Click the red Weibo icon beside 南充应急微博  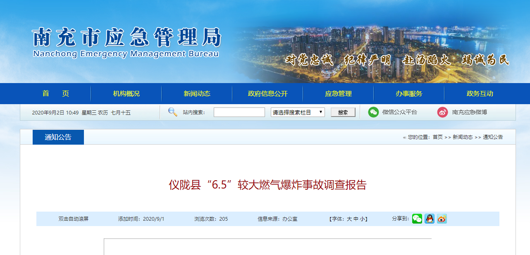pyautogui.click(x=442, y=112)
